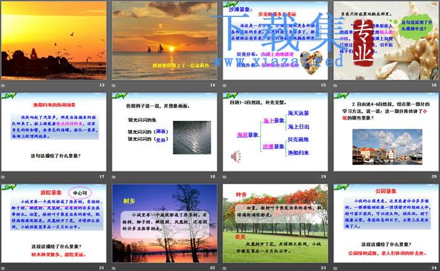
Task: Select slide 20 with harbor town photo
Action: 386,132
